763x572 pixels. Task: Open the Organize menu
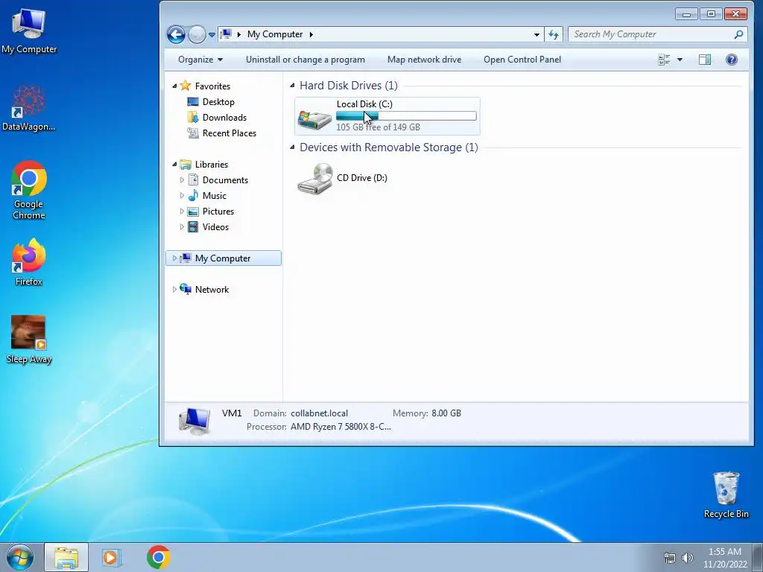(200, 60)
